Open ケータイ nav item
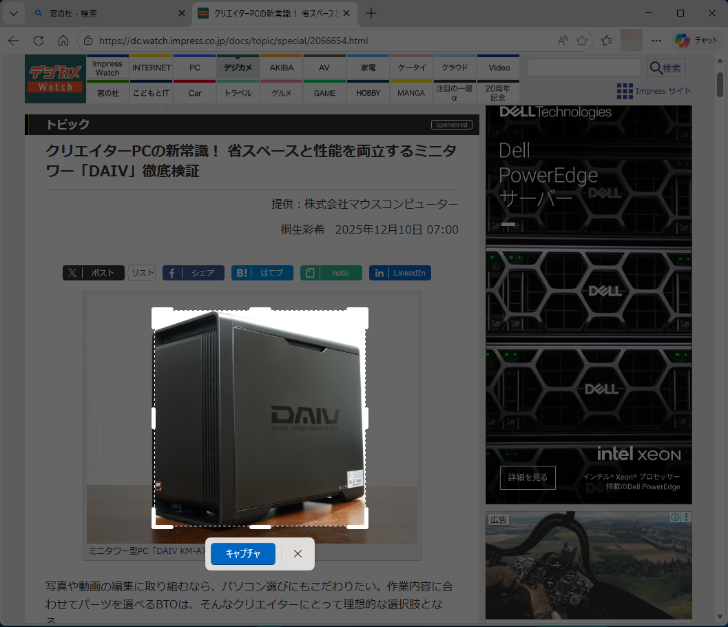Screen dimensions: 728x627 (x=411, y=68)
